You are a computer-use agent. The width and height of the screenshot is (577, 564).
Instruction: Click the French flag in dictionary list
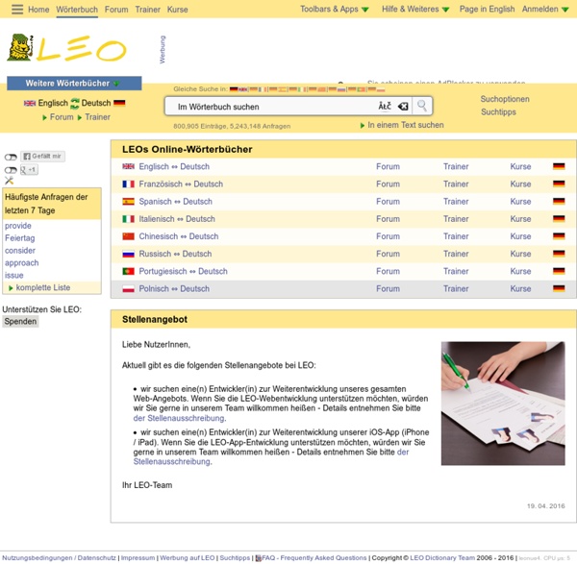(x=128, y=184)
